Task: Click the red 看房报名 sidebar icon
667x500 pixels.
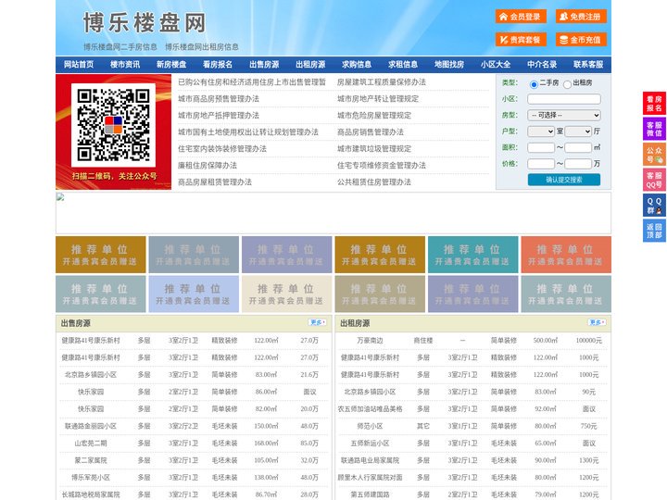Action: click(x=654, y=104)
